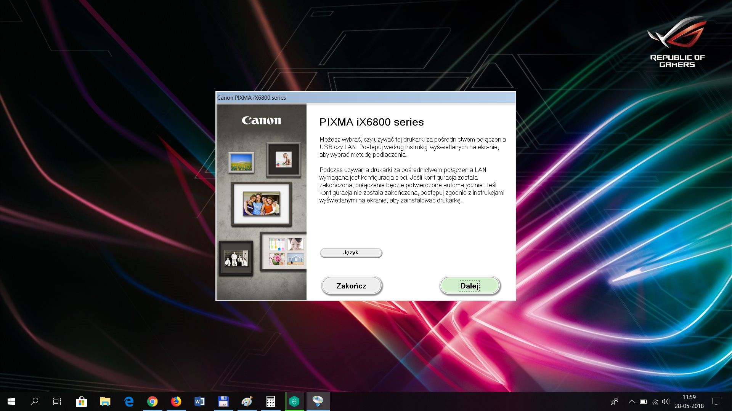This screenshot has height=411, width=732.
Task: Click the Dalej button to continue
Action: click(x=469, y=286)
